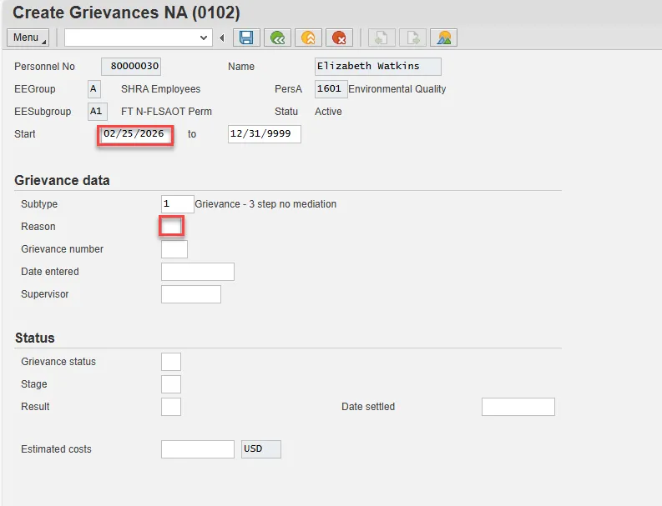The width and height of the screenshot is (662, 506).
Task: Click the Date settled field
Action: [x=518, y=407]
